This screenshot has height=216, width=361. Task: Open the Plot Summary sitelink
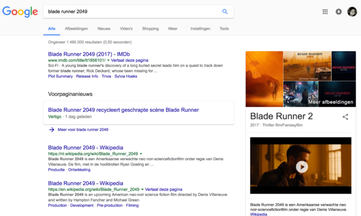point(60,77)
